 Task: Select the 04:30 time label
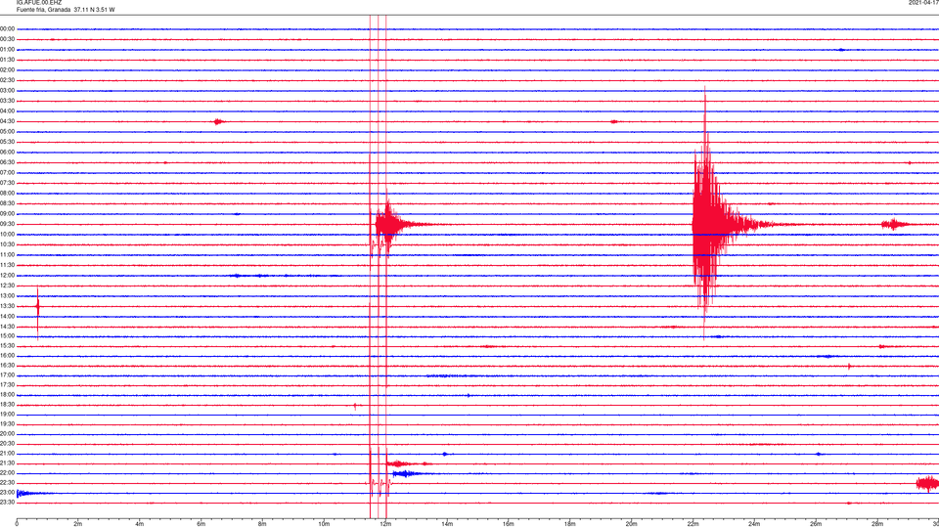click(7, 121)
